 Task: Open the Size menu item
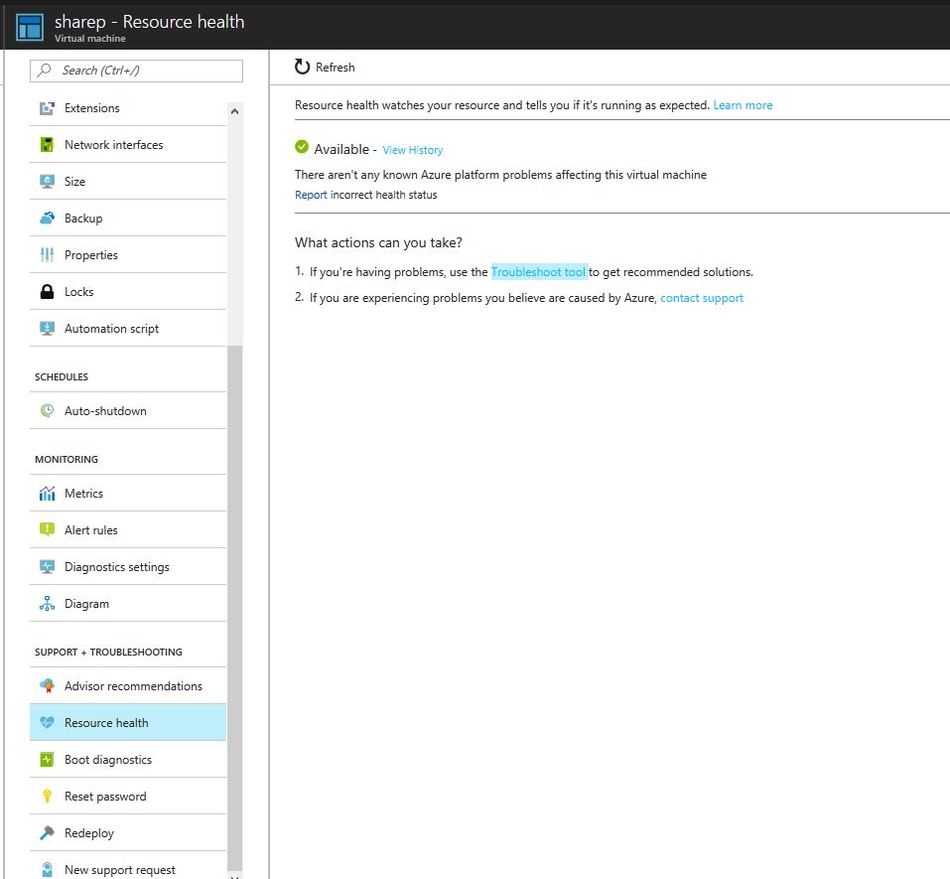tap(74, 182)
